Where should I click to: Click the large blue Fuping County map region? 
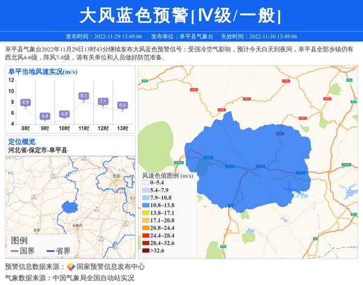tap(254, 157)
